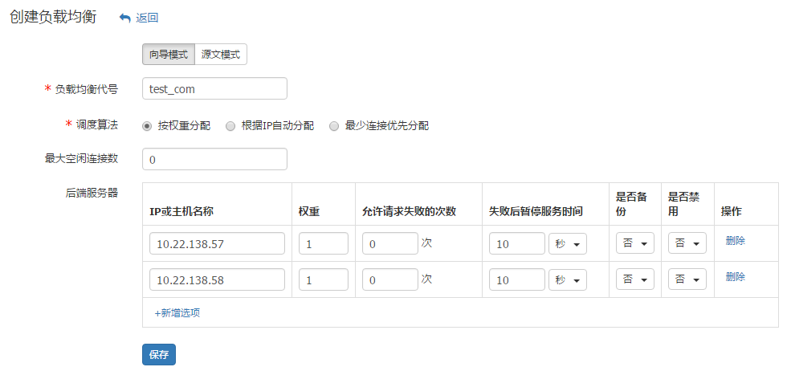Image resolution: width=787 pixels, height=371 pixels.
Task: Expand the 是否备份 dropdown in first row
Action: [634, 243]
